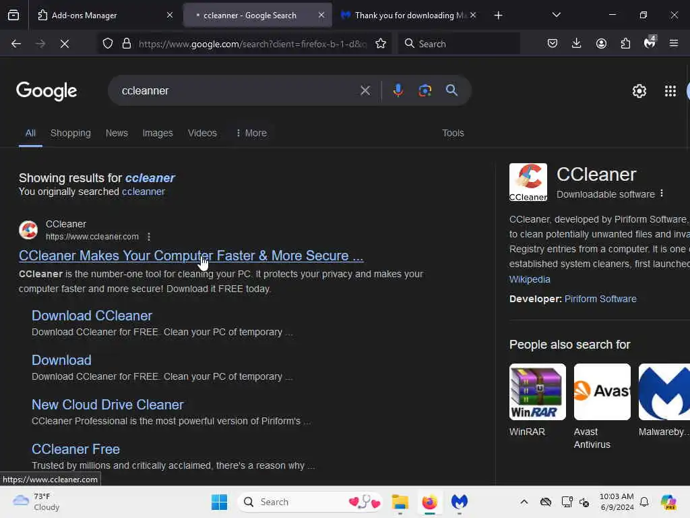List all tabs dropdown arrow
Image resolution: width=690 pixels, height=518 pixels.
(x=556, y=15)
